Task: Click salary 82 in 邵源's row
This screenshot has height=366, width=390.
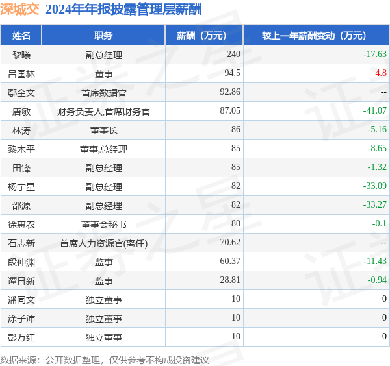Action: [236, 205]
